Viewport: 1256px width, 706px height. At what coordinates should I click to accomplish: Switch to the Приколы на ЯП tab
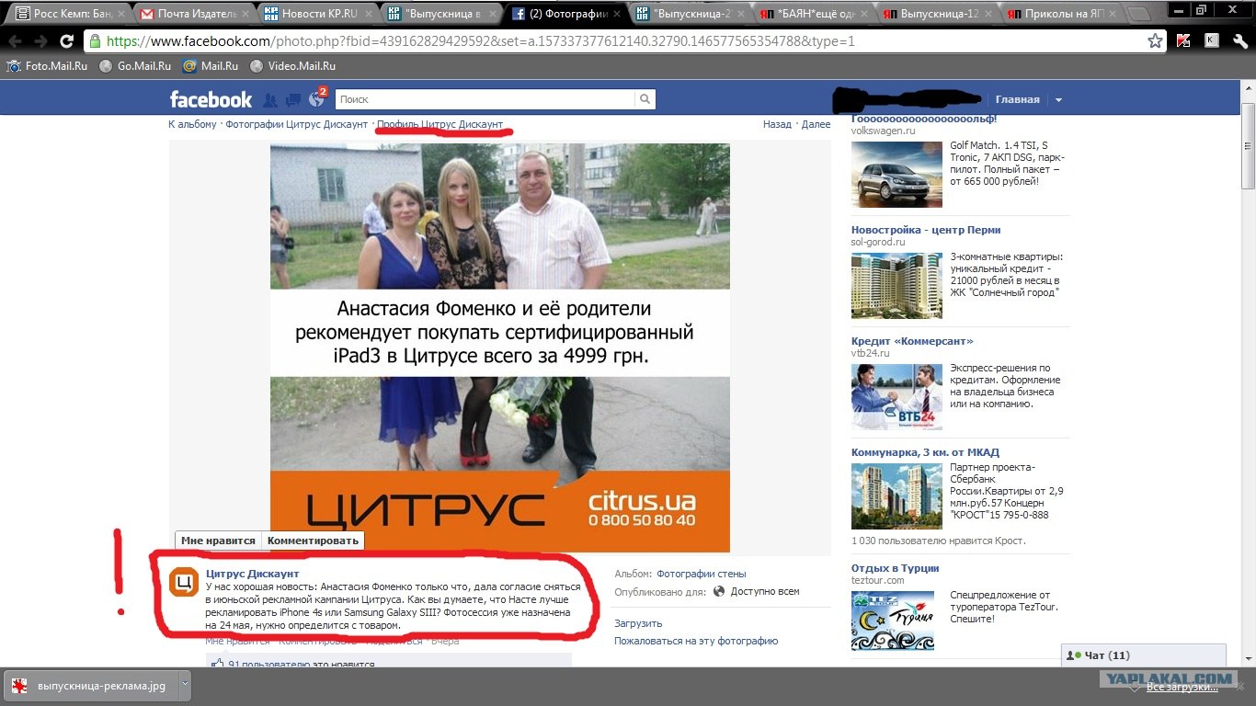pyautogui.click(x=1062, y=14)
